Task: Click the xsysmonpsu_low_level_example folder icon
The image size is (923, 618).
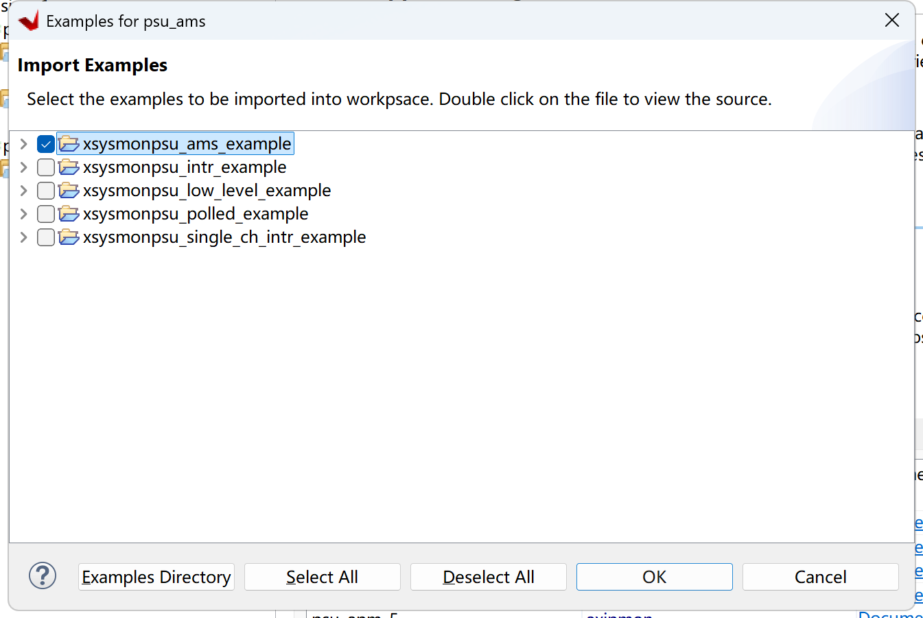Action: click(69, 191)
